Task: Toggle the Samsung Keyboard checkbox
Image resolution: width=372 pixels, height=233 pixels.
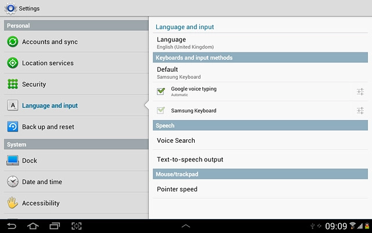Action: [161, 111]
